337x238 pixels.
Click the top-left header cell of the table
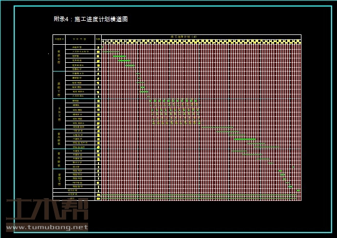coord(59,39)
